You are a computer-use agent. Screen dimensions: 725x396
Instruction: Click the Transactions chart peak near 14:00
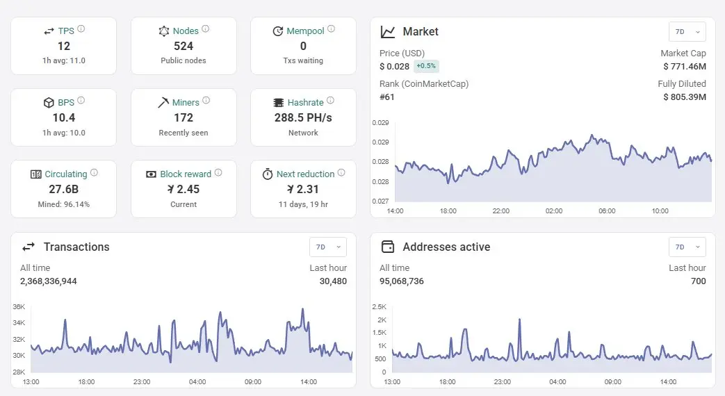303,309
